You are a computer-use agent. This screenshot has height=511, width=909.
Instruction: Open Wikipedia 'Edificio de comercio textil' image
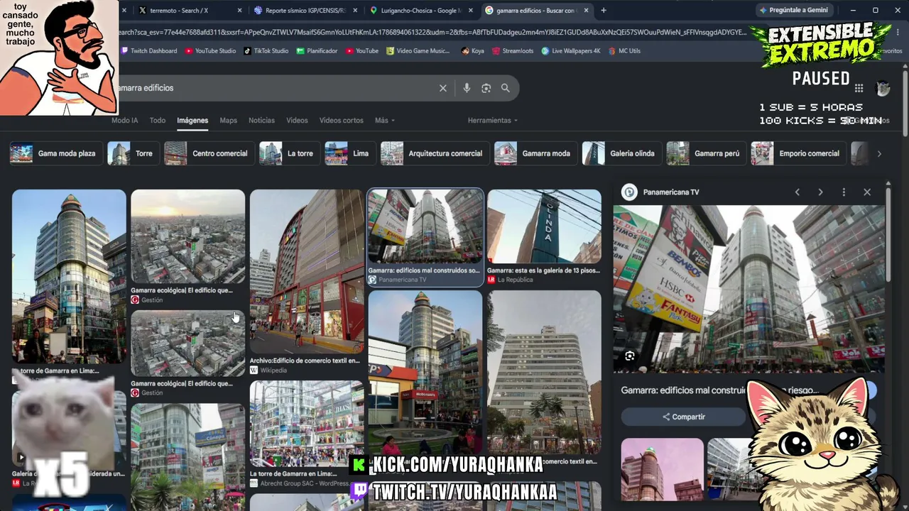click(307, 272)
